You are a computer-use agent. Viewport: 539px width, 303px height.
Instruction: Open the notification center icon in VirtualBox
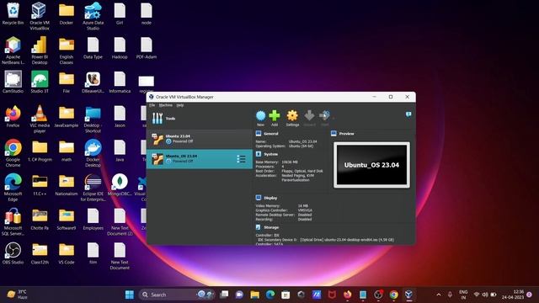(x=408, y=114)
